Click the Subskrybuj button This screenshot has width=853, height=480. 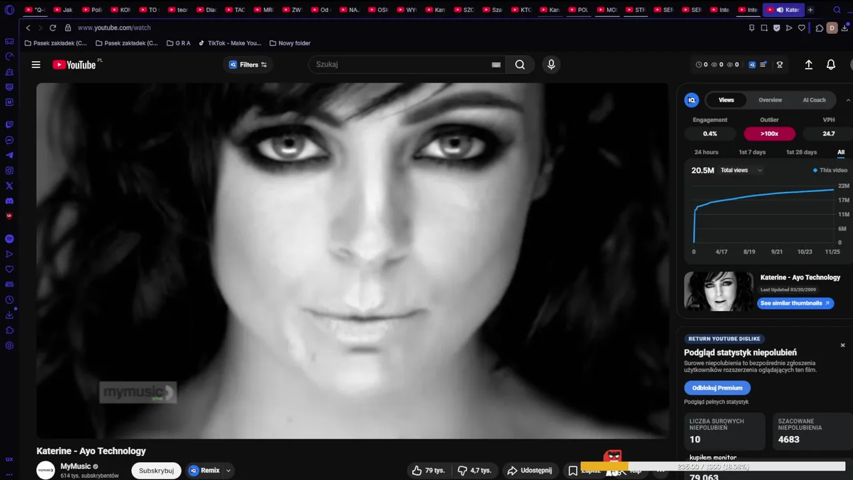click(x=157, y=470)
